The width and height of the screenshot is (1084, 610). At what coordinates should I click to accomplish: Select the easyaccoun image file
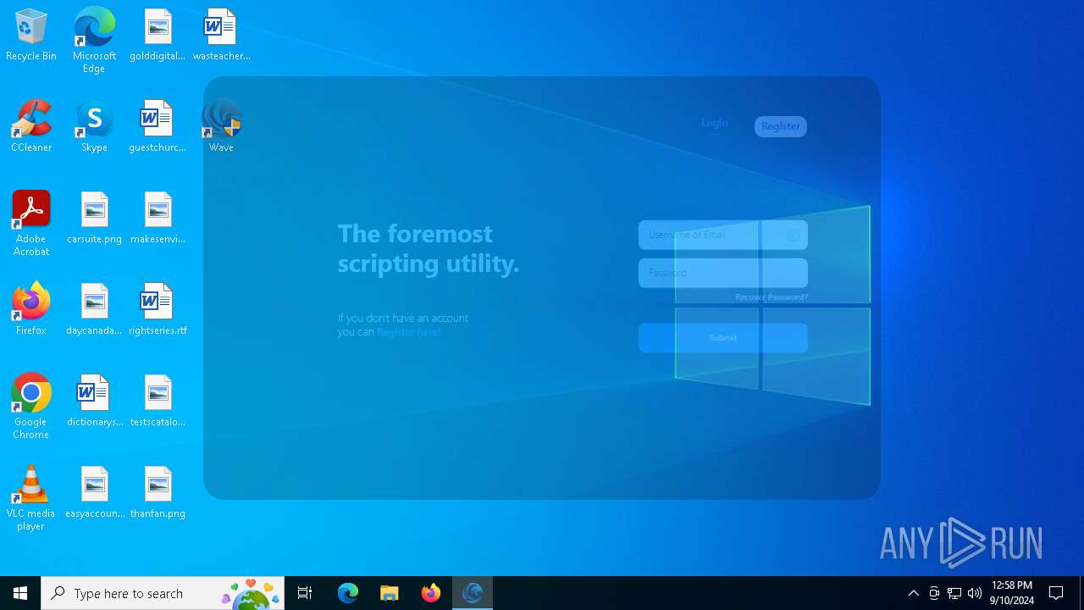94,492
